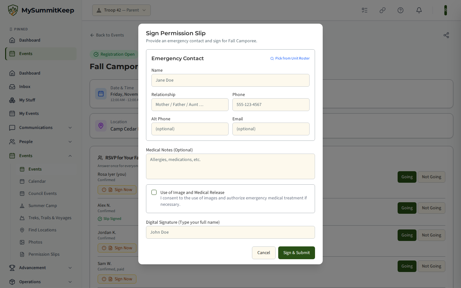The width and height of the screenshot is (461, 288).
Task: Open Calendar in the Events submenu
Action: pyautogui.click(x=46, y=181)
